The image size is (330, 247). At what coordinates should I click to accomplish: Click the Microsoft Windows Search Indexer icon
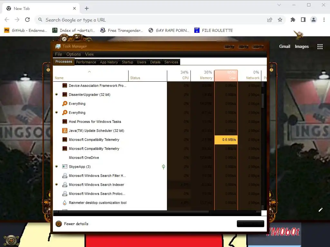[64, 185]
